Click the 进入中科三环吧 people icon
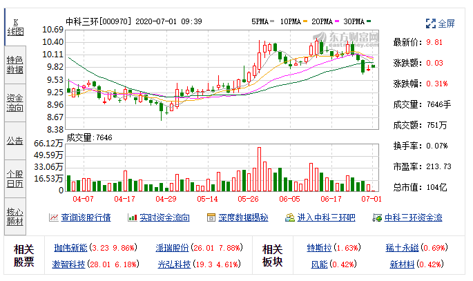The image size is (473, 281). (290, 217)
